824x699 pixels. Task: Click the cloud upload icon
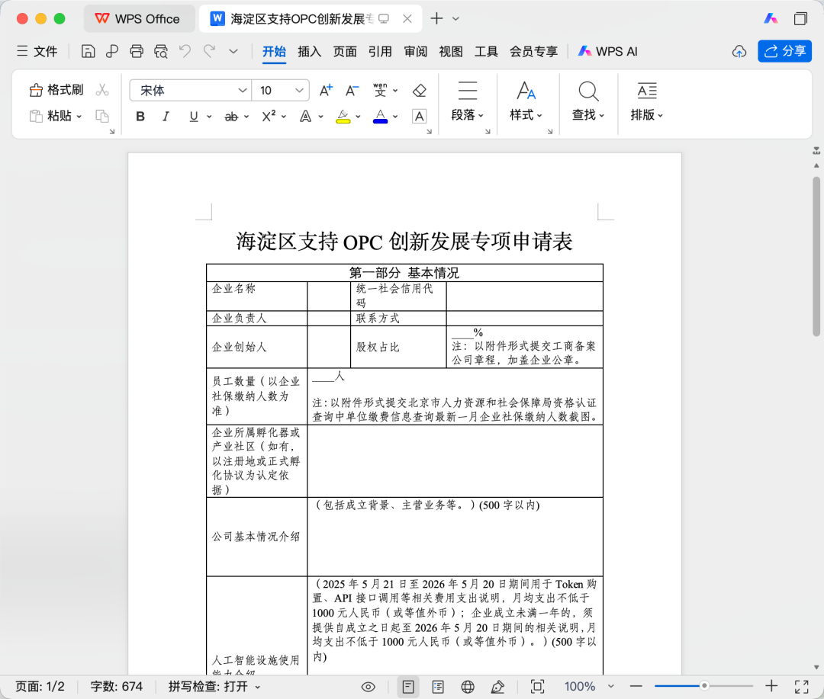pyautogui.click(x=739, y=52)
